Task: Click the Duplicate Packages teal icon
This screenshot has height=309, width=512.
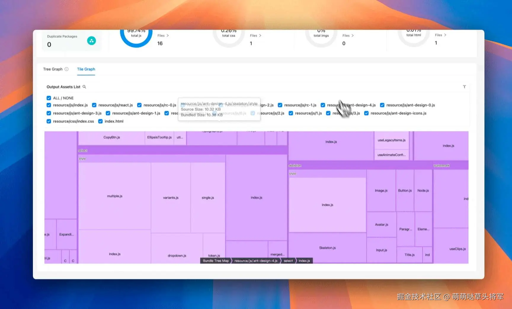Action: (92, 41)
